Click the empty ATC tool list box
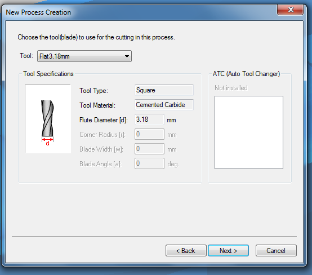This screenshot has height=275, width=312. tap(249, 132)
